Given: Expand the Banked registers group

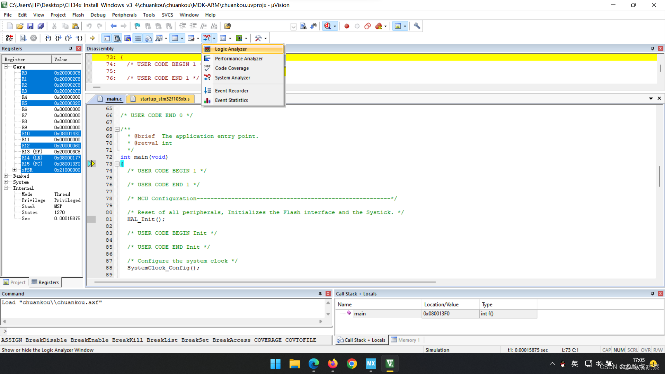Looking at the screenshot, I should pyautogui.click(x=6, y=176).
